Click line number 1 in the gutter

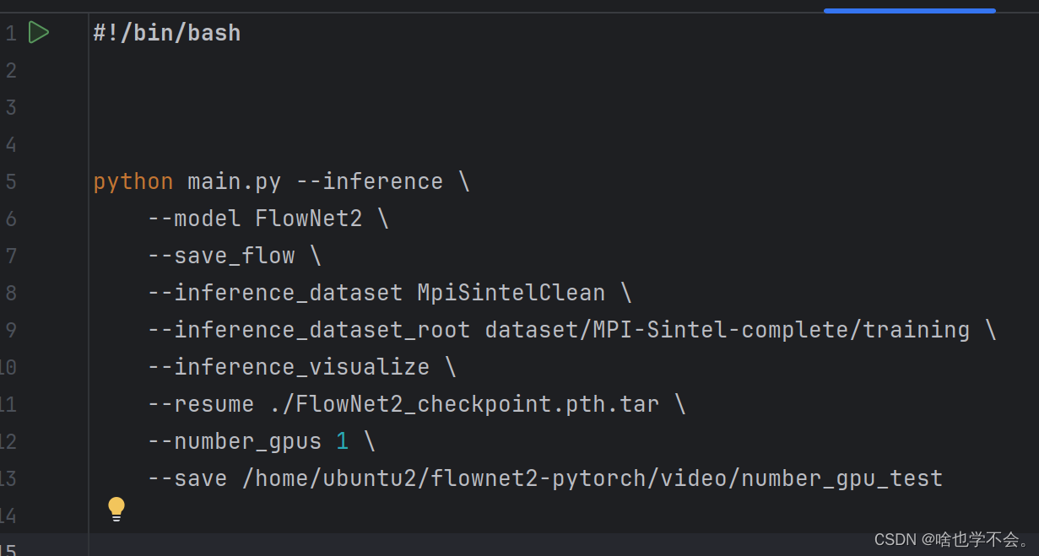tap(11, 32)
